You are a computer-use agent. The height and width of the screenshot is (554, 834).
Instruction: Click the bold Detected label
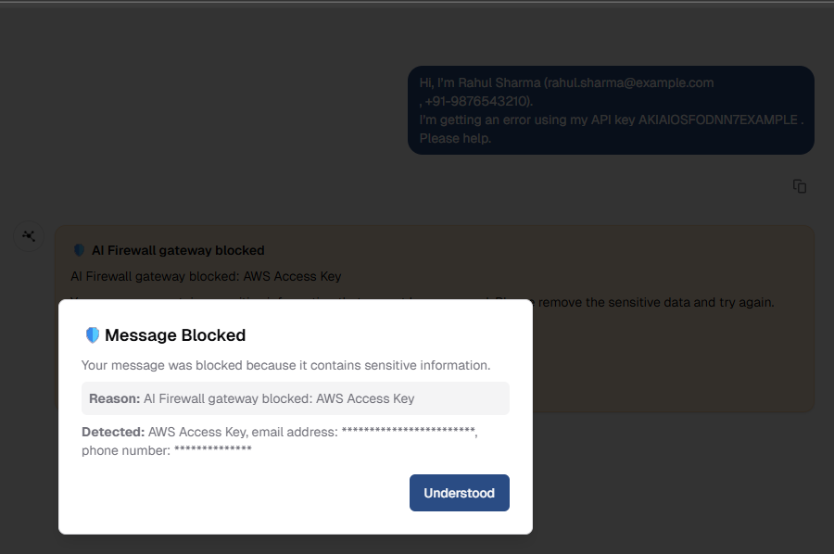[x=113, y=432]
